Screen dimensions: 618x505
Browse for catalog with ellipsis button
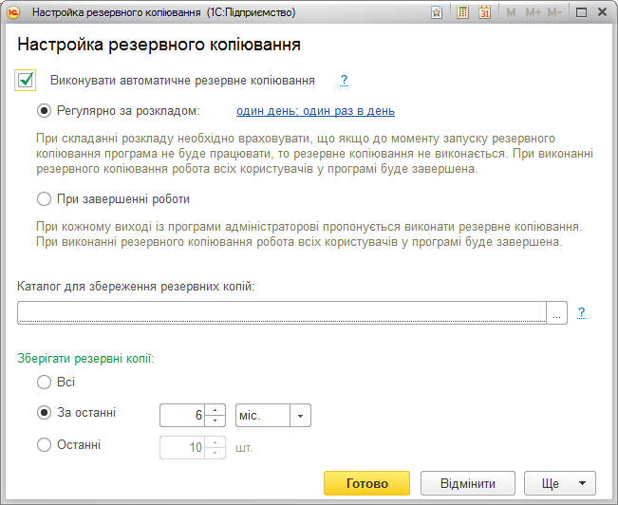click(556, 312)
